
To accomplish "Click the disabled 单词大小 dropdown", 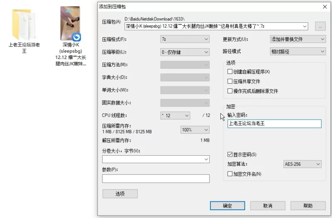I will (185, 90).
